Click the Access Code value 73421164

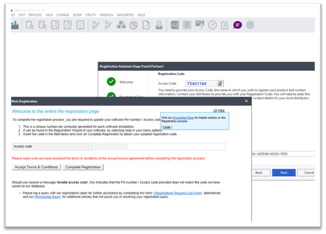[x=197, y=83]
